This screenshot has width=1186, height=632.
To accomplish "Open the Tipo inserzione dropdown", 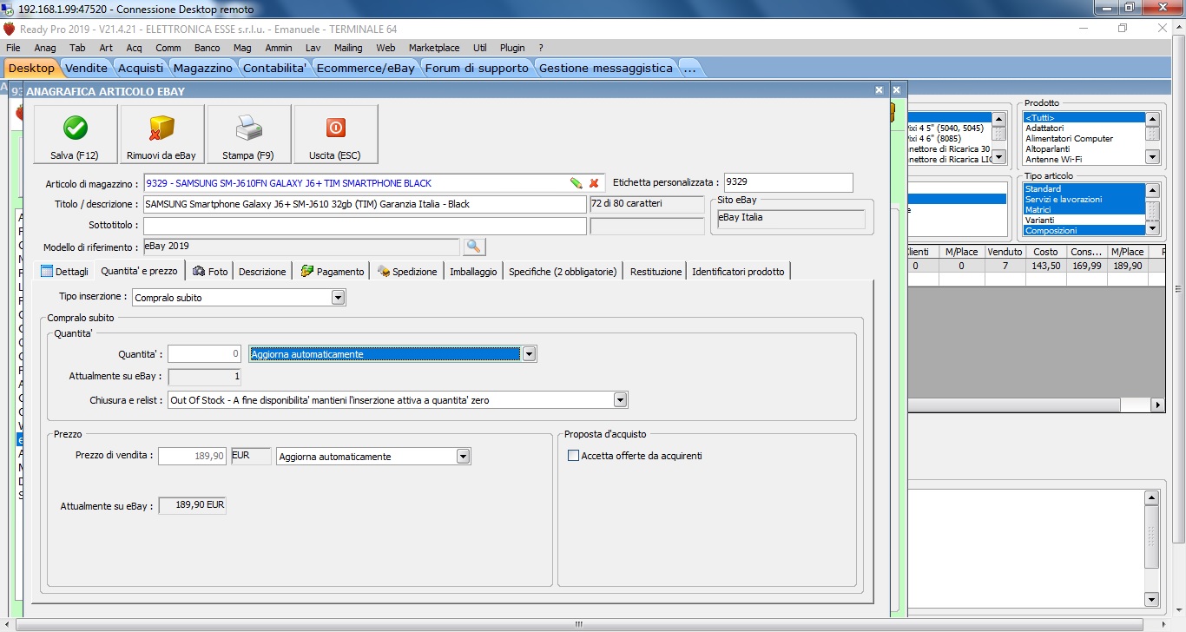I will [339, 298].
